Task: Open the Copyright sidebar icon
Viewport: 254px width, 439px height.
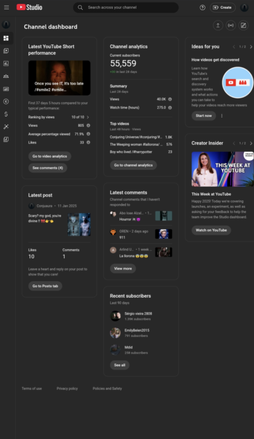Action: [6, 102]
